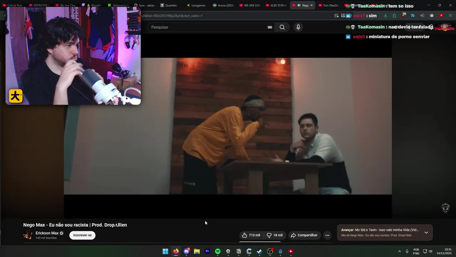The image size is (456, 257).
Task: Launch Adobe Premiere Pro from taskbar
Action: pos(207,251)
